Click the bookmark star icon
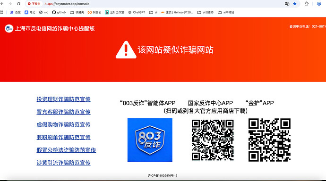This screenshot has width=326, height=181. (295, 4)
